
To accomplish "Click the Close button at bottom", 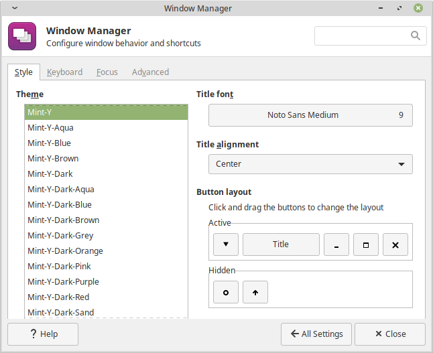I will pyautogui.click(x=390, y=334).
